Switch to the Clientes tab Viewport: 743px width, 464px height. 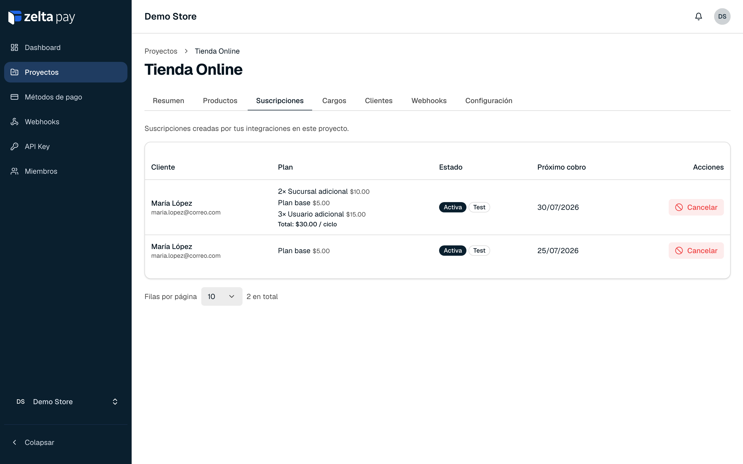[x=378, y=101]
